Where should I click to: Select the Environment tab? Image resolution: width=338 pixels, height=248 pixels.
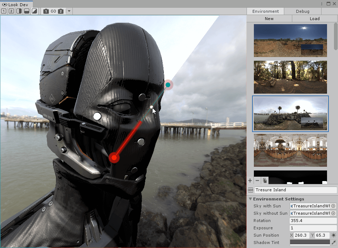coord(266,11)
